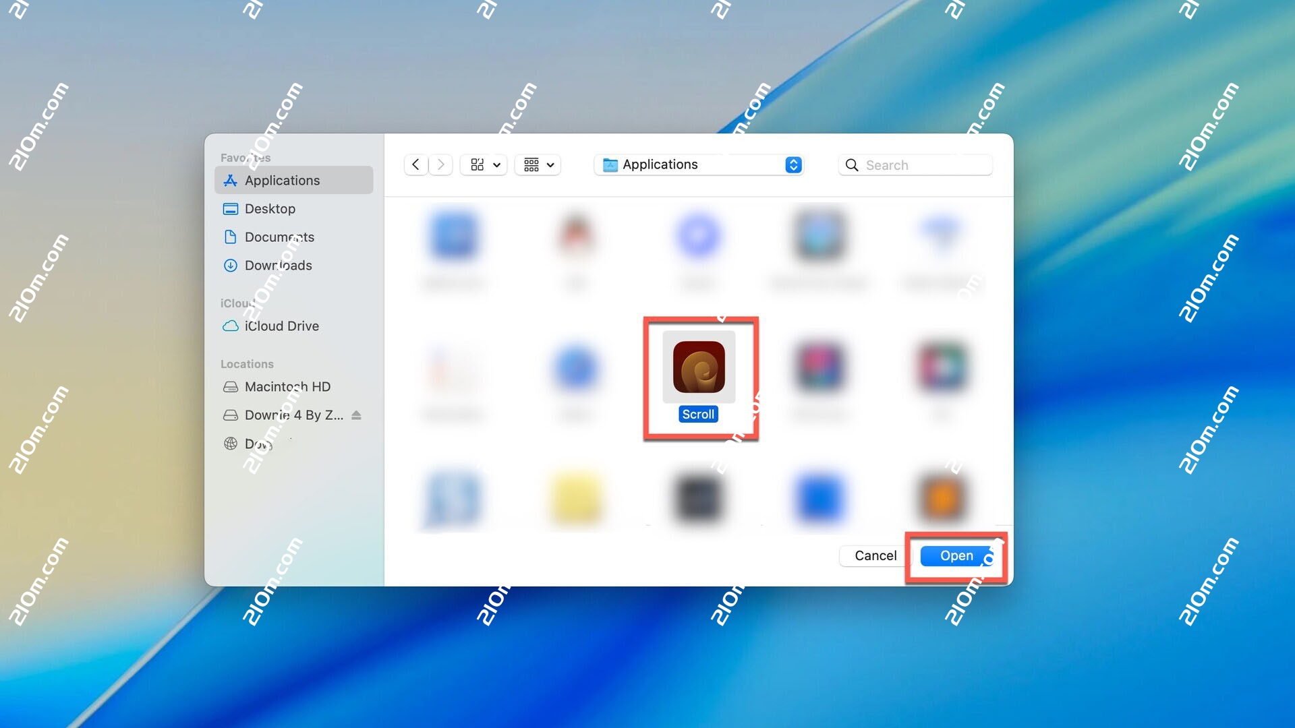The height and width of the screenshot is (728, 1295).
Task: Choose Macintosh HD under Locations
Action: [x=287, y=387]
